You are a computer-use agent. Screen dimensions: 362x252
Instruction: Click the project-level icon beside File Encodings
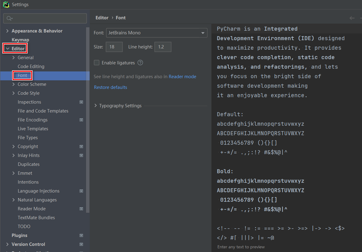tap(81, 120)
